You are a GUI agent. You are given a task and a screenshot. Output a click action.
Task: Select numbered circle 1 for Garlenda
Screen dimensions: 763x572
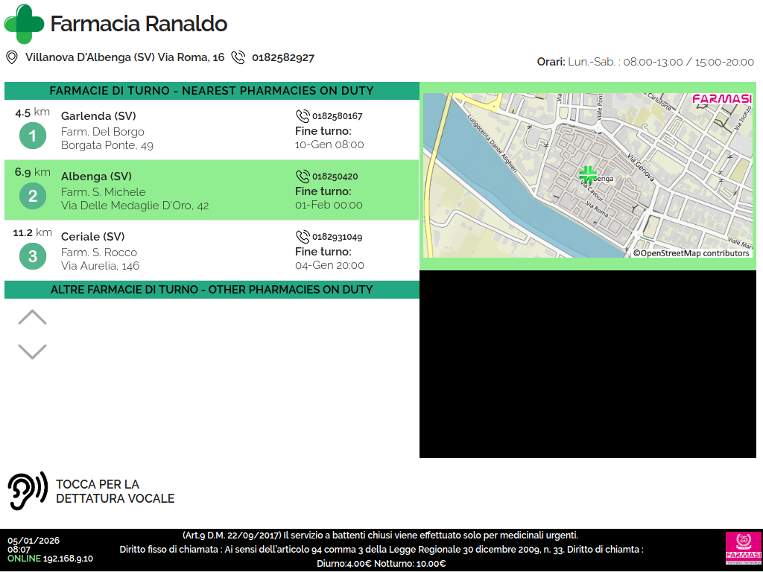click(x=32, y=136)
